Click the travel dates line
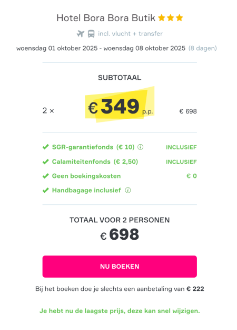Image resolution: width=237 pixels, height=330 pixels. 101,49
